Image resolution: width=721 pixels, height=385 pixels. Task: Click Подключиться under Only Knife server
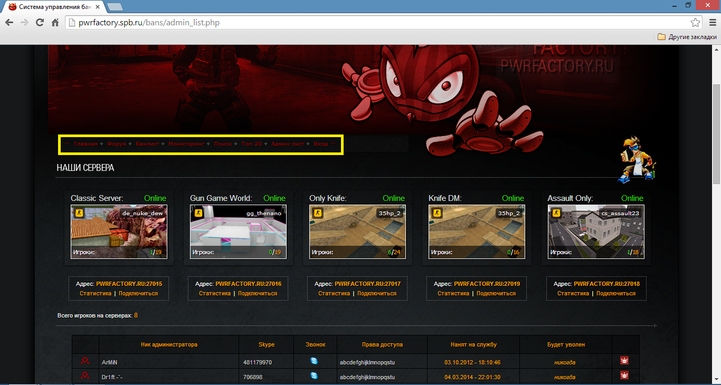coord(377,293)
